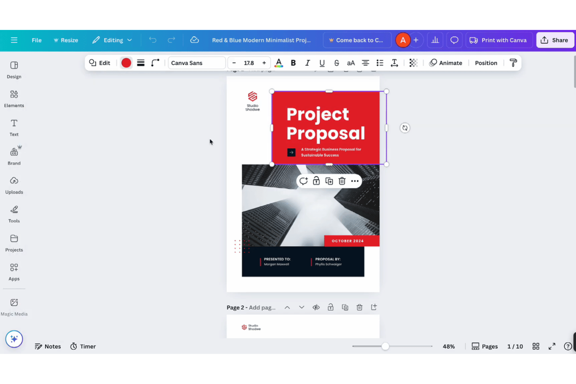576x384 pixels.
Task: Open the border style options
Action: pos(141,63)
